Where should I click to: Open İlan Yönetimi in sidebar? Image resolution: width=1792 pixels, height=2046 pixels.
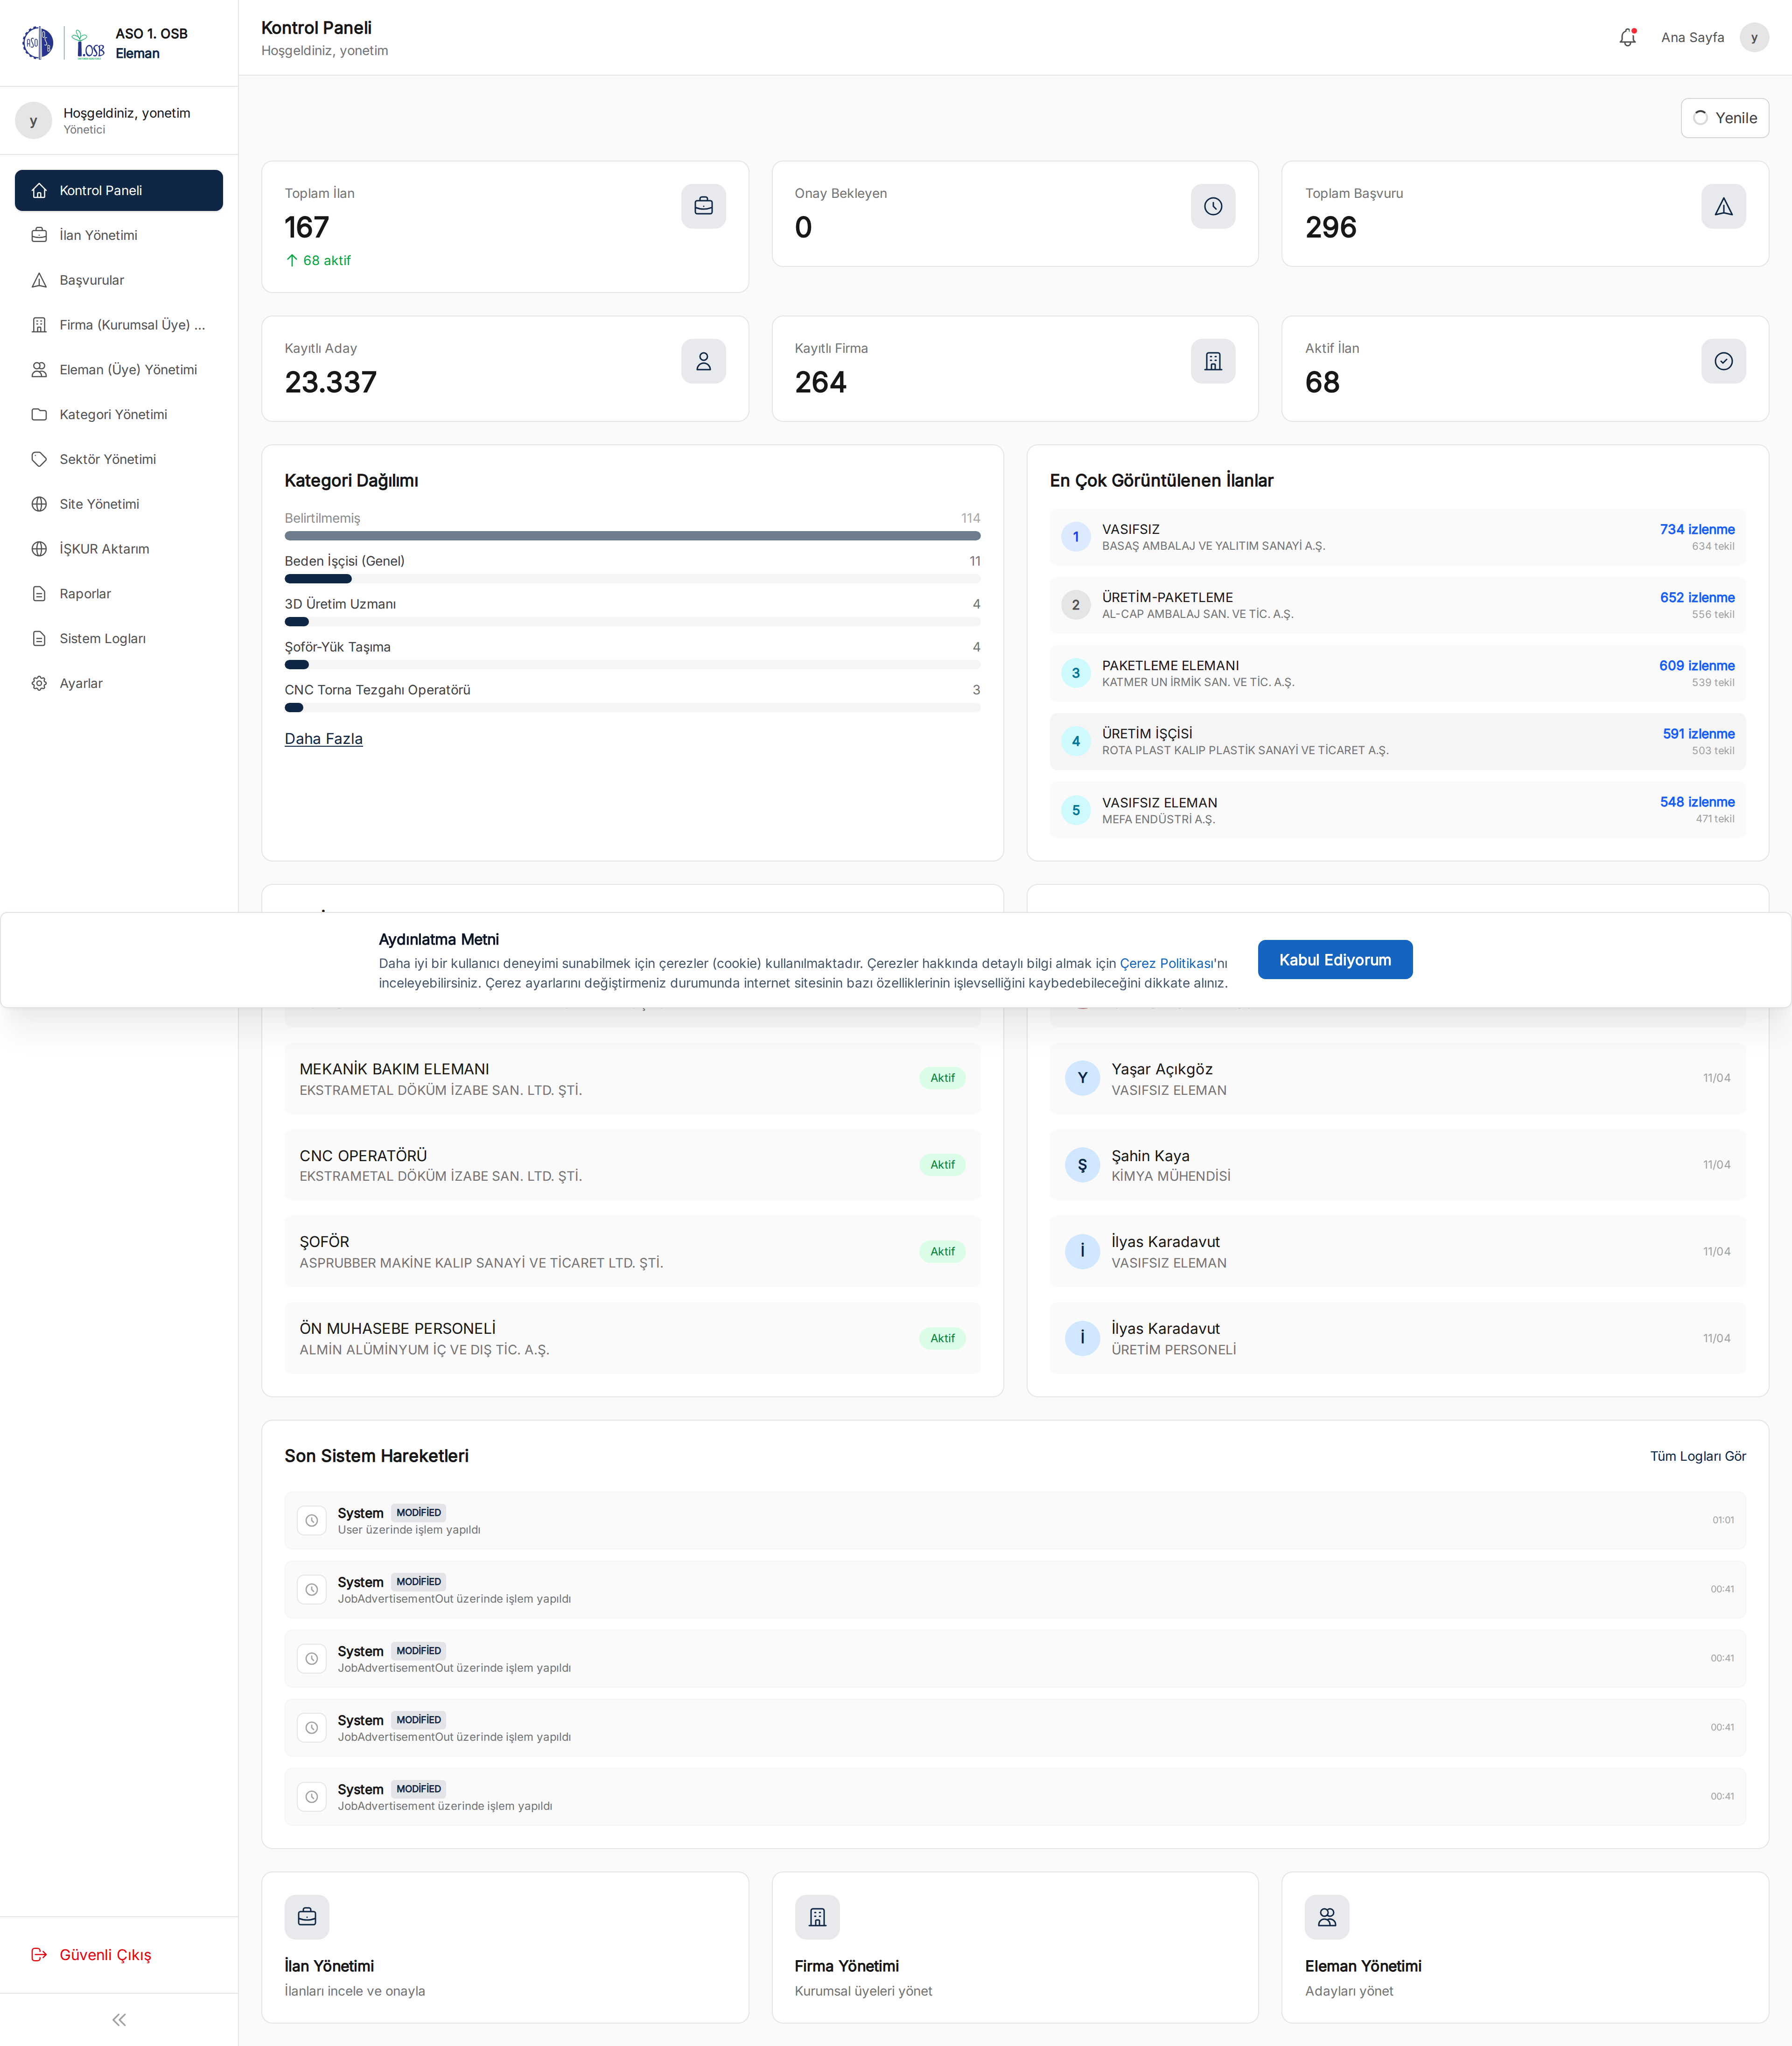(98, 235)
